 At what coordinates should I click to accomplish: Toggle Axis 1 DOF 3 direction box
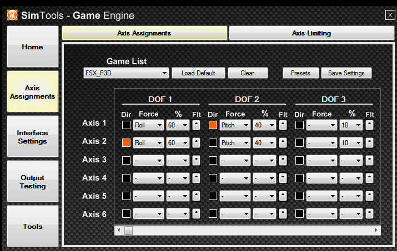(299, 125)
